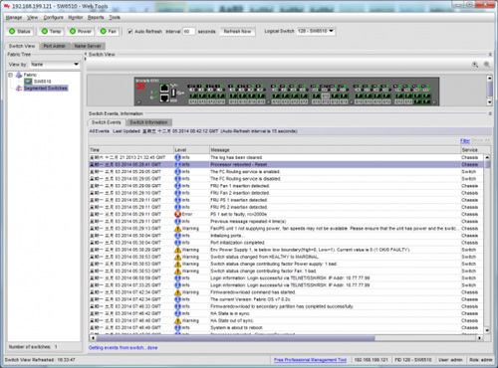
Task: Click the Error icon for PS 1 faulty event
Action: [x=177, y=214]
